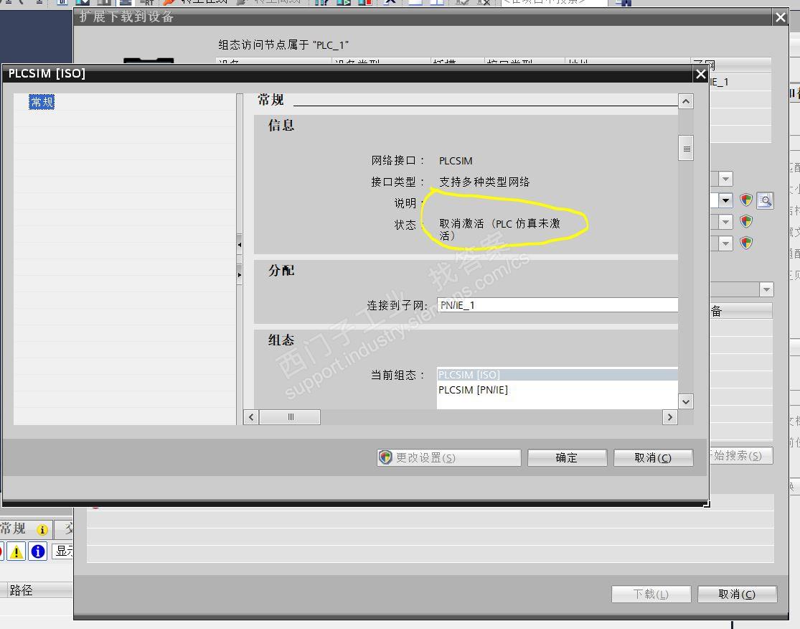This screenshot has height=629, width=800.
Task: Open the dropdown beside the bottom shield icon
Action: point(725,243)
